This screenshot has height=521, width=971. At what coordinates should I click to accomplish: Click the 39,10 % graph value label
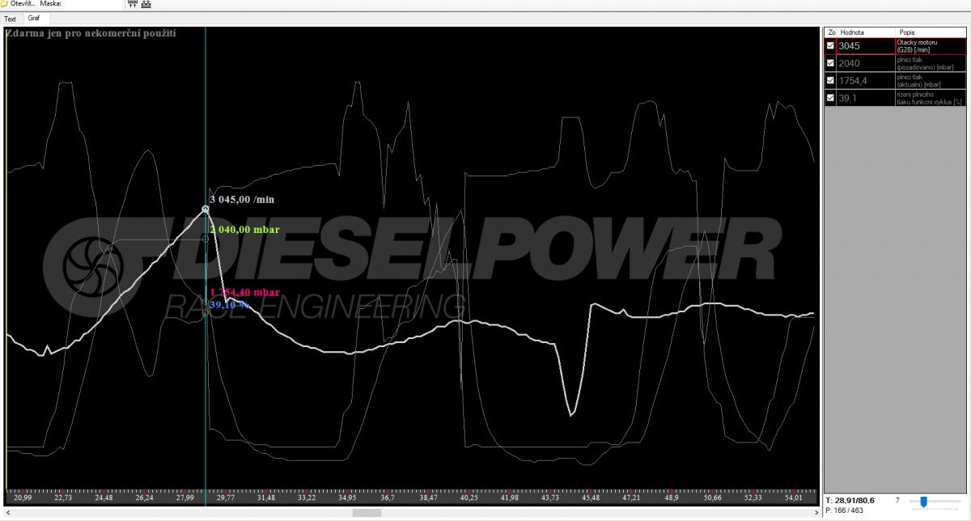(x=229, y=305)
